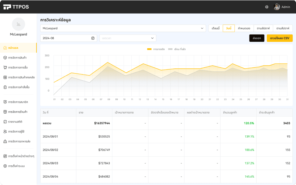Click the McLeopard dropdown chevron arrow
The image size is (296, 185).
coord(202,28)
